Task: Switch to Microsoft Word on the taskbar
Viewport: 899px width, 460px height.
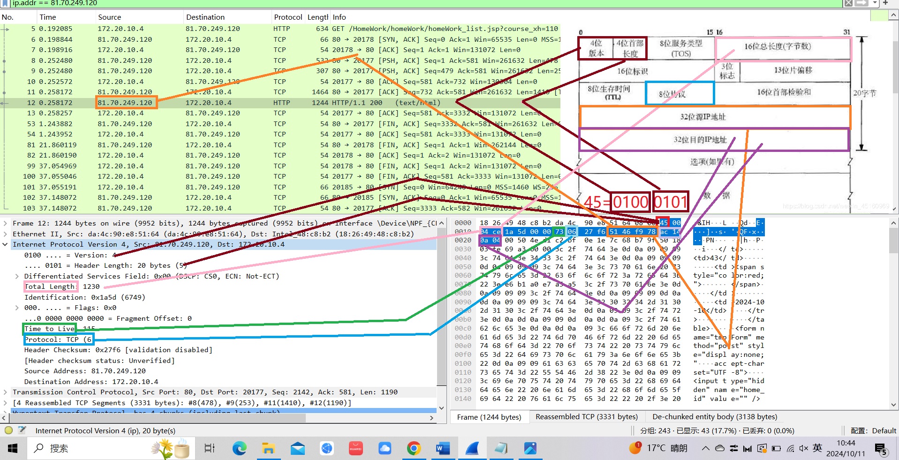Action: [442, 448]
